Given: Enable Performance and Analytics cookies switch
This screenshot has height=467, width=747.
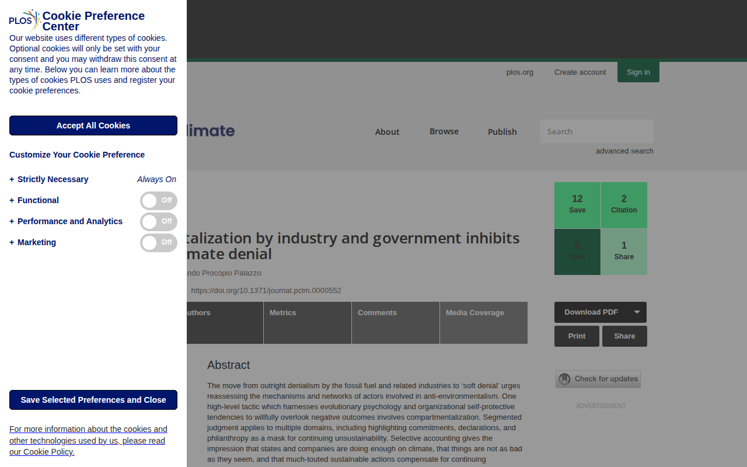Looking at the screenshot, I should tap(159, 222).
